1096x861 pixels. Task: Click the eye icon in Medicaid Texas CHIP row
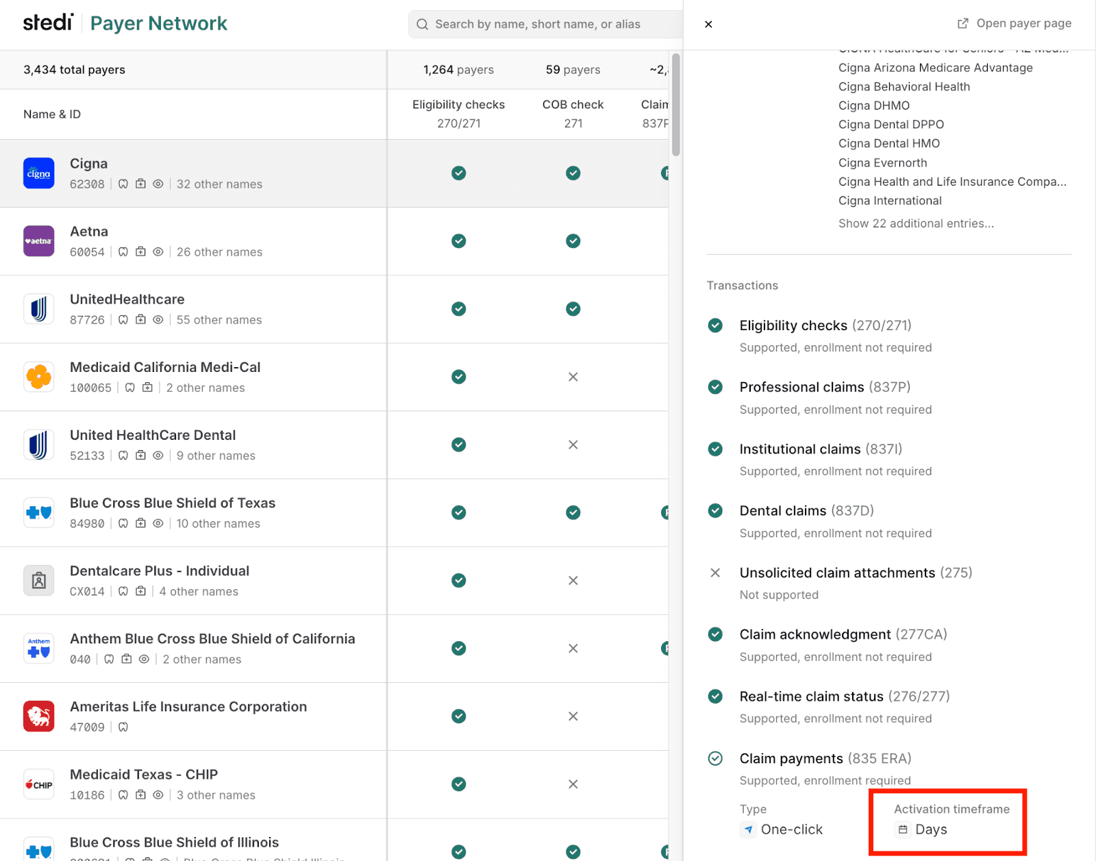(x=158, y=795)
